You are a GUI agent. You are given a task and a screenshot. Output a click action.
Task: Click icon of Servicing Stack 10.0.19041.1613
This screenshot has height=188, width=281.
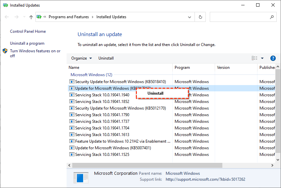(x=72, y=135)
